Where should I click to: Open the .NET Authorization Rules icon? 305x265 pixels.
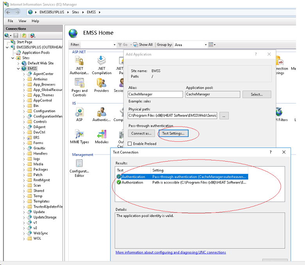tap(79, 61)
